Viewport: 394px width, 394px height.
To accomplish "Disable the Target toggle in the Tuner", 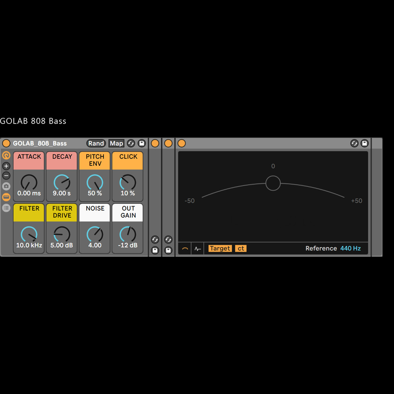I will pyautogui.click(x=220, y=248).
